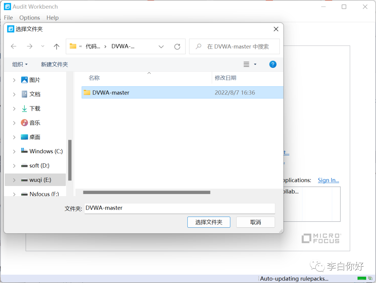
Task: Expand the 下载 tree node
Action: click(14, 109)
